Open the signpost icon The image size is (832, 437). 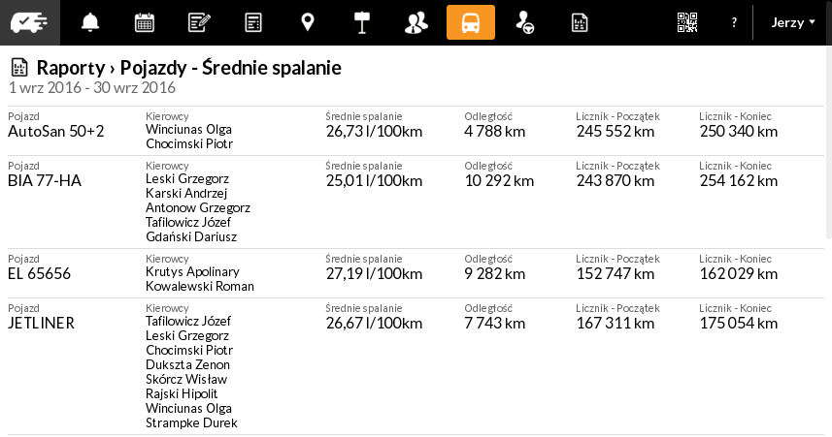362,22
